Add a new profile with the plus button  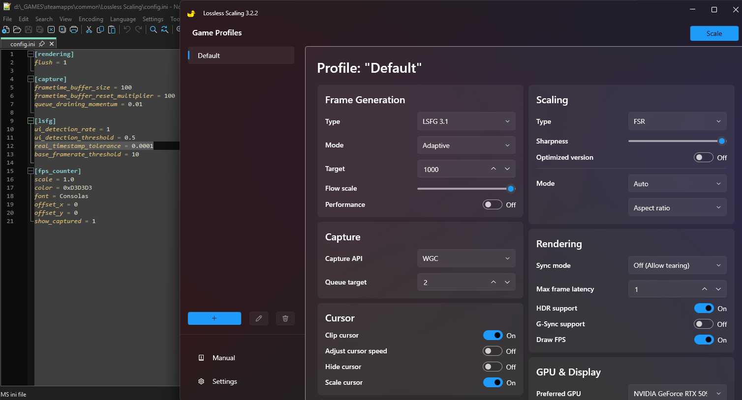(x=215, y=318)
